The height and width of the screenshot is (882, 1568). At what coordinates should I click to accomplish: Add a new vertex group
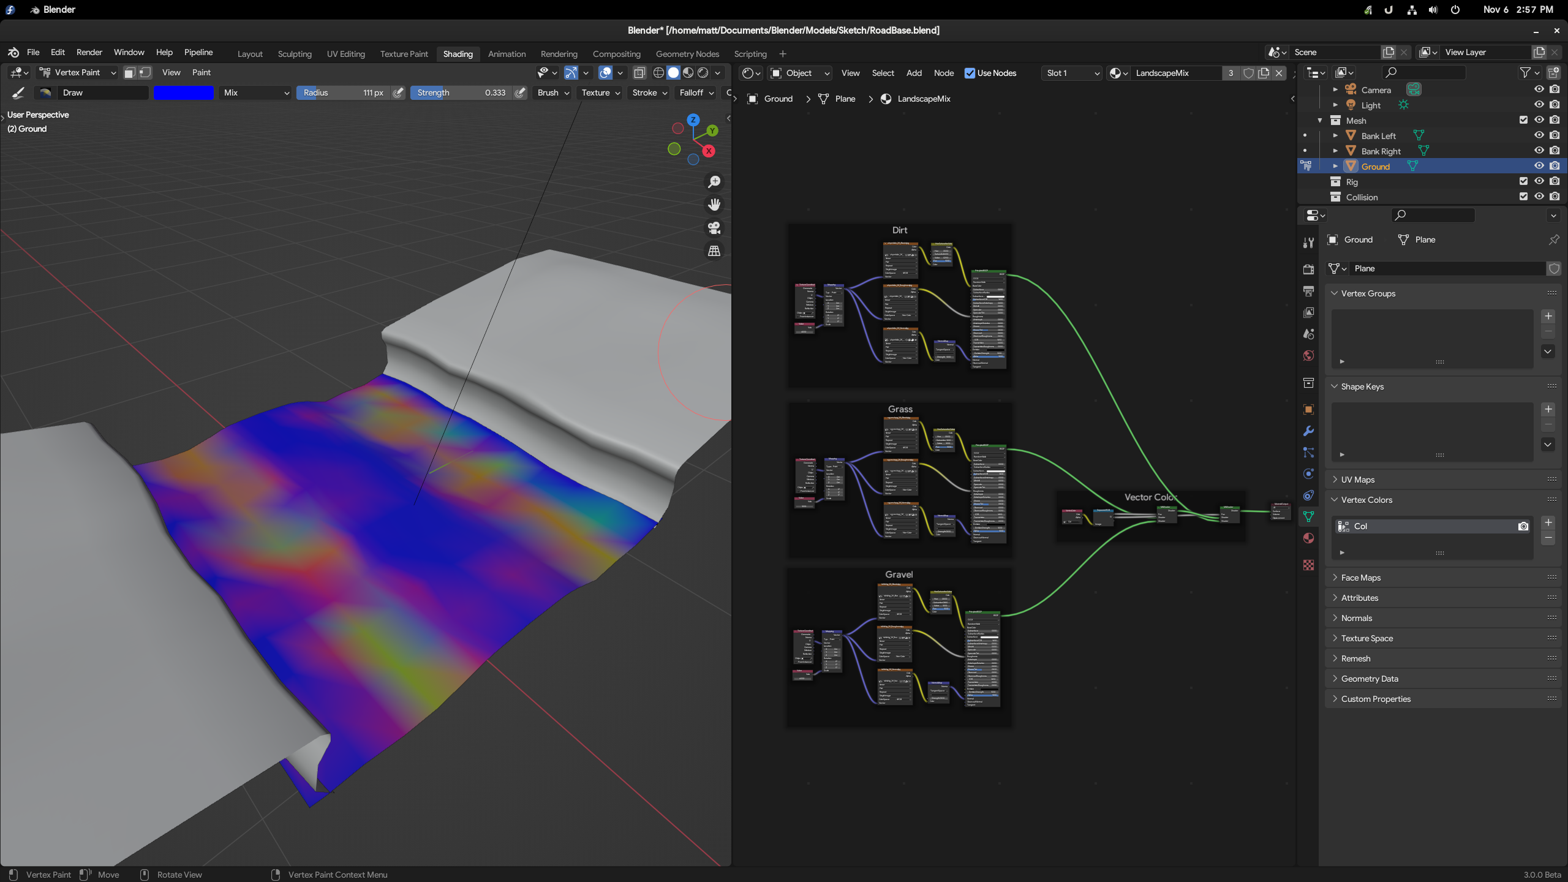click(x=1548, y=316)
